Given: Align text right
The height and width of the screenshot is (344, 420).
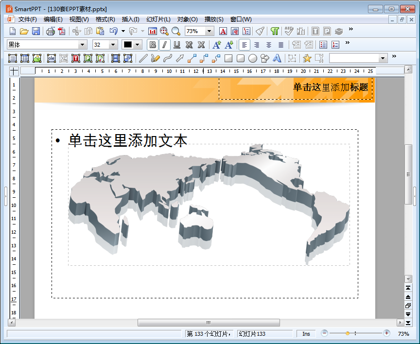Looking at the screenshot, I should tap(257, 45).
